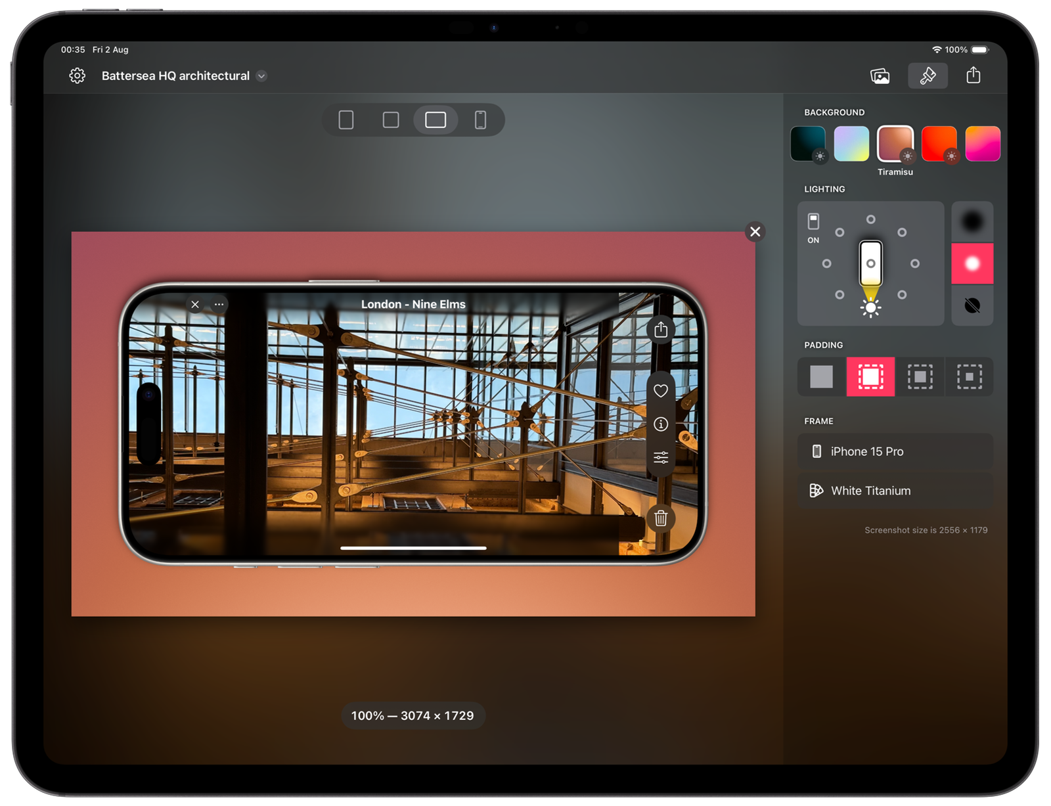Close the framed preview with the X button

[755, 232]
